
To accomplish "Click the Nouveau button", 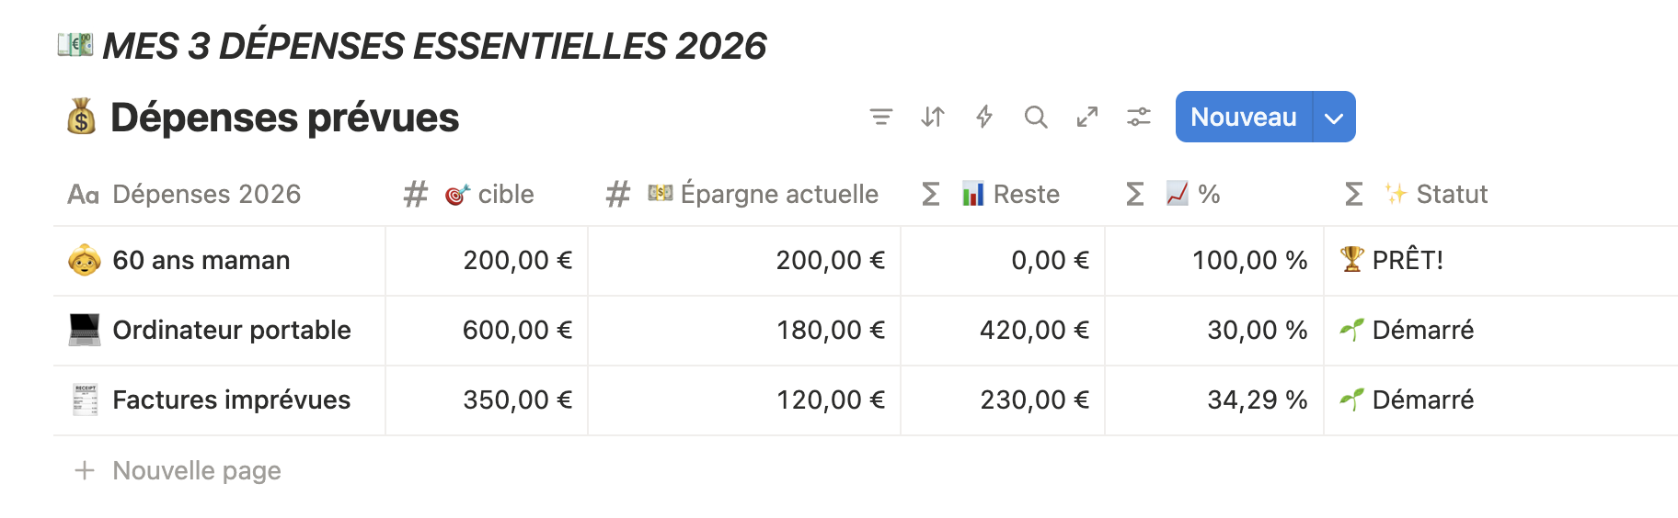I will pyautogui.click(x=1244, y=117).
